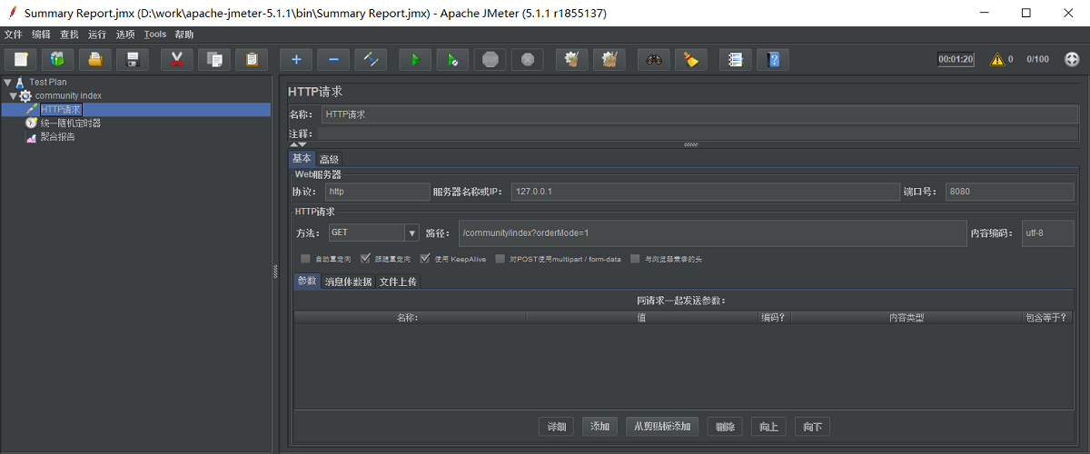Click the 添加 button
The width and height of the screenshot is (1090, 454).
click(600, 427)
